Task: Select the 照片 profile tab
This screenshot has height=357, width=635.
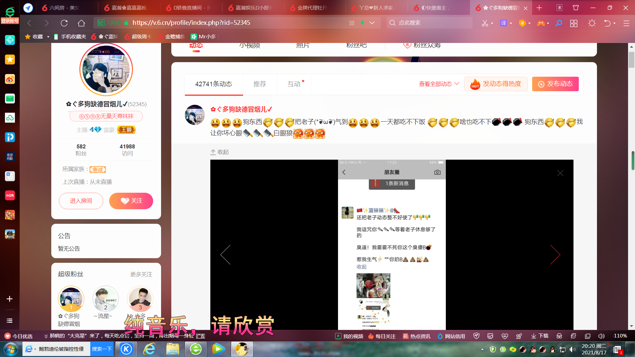Action: (303, 46)
